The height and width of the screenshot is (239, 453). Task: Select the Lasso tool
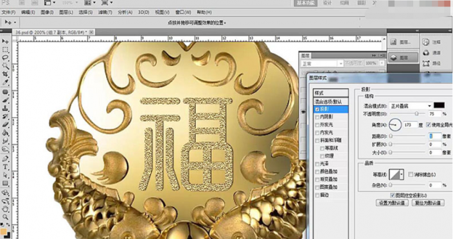[5, 58]
